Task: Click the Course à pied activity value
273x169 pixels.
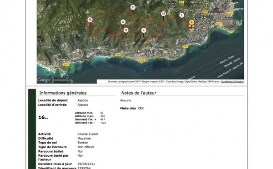Action: tap(87, 134)
